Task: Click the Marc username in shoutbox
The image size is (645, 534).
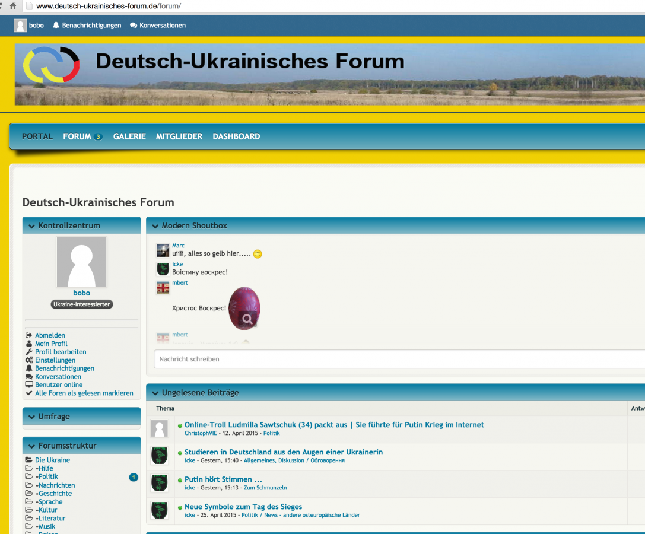Action: [x=178, y=246]
